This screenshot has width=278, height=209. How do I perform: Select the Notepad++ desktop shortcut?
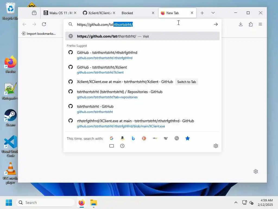coord(10,91)
